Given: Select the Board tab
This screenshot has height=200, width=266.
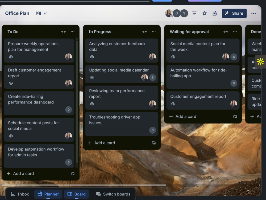Looking at the screenshot, I should [77, 194].
